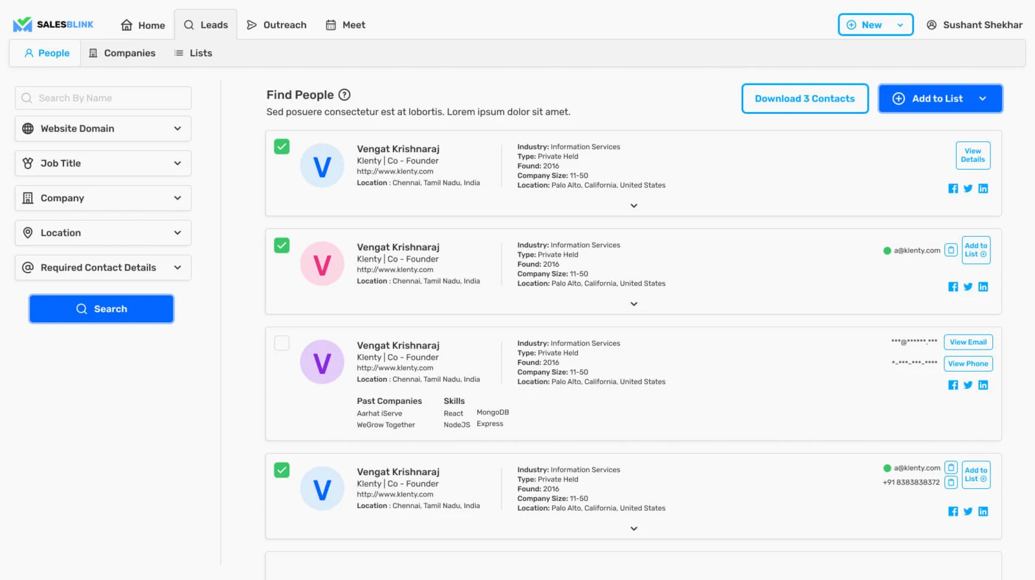This screenshot has width=1035, height=580.
Task: Click the Sushant Shekhar profile icon
Action: tap(931, 25)
